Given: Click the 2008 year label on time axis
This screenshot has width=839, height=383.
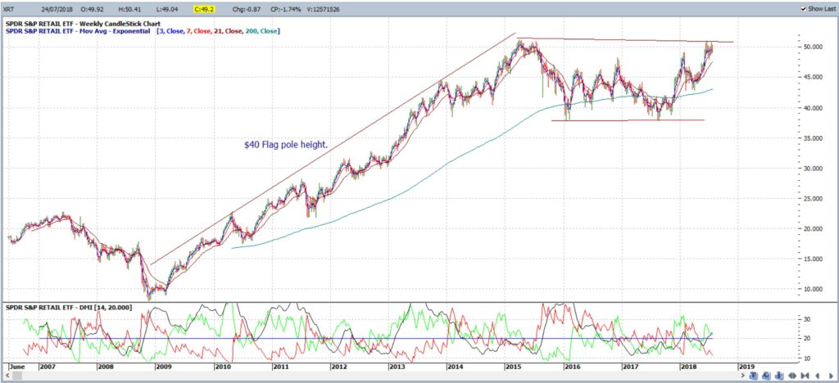Looking at the screenshot, I should (x=106, y=367).
